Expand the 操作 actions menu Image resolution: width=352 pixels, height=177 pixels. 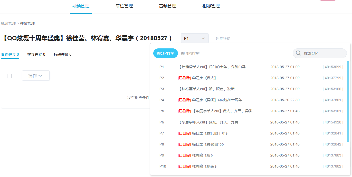coord(36,75)
